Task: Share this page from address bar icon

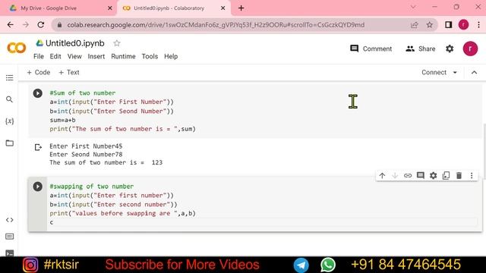Action: pyautogui.click(x=414, y=25)
